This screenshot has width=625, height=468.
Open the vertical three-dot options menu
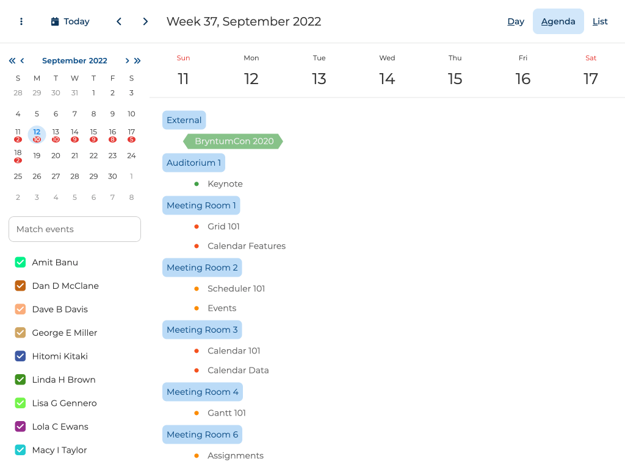pyautogui.click(x=21, y=21)
